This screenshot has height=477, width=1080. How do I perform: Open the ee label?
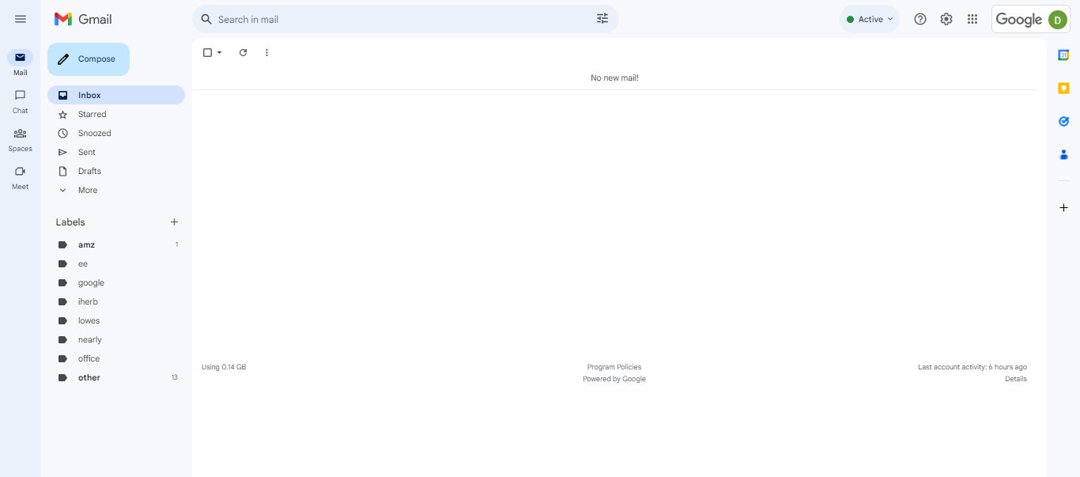click(116, 264)
